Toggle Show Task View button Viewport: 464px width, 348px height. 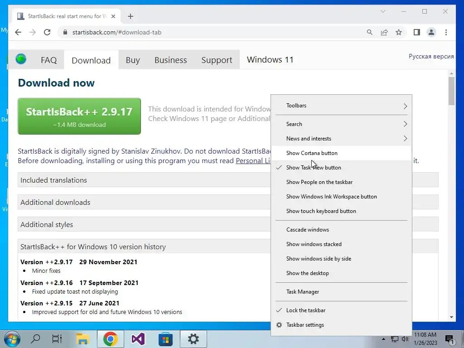[x=341, y=168]
